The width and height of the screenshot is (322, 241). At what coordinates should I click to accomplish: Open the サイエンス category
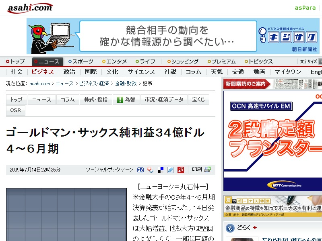coord(141,72)
